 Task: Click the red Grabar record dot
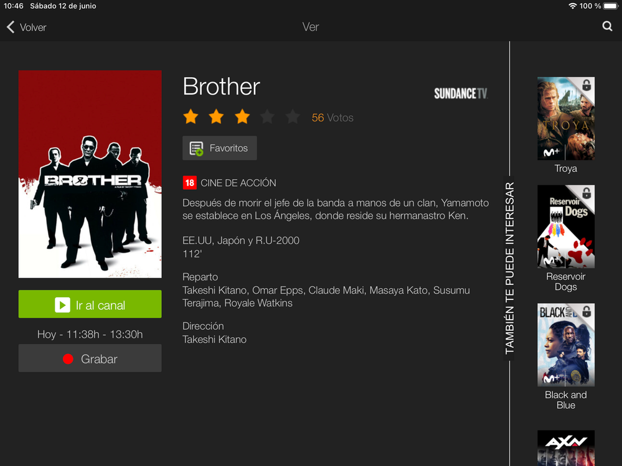point(68,358)
